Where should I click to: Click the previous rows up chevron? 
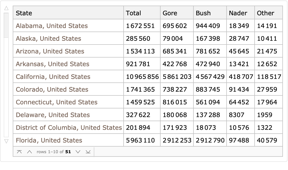(30, 152)
